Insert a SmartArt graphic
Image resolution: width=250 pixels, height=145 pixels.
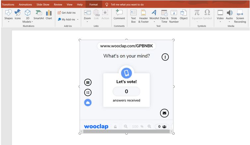38,15
